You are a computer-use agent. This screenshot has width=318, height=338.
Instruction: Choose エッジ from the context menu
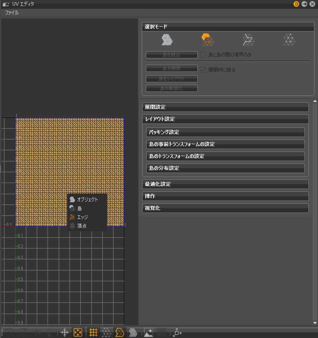coord(87,217)
